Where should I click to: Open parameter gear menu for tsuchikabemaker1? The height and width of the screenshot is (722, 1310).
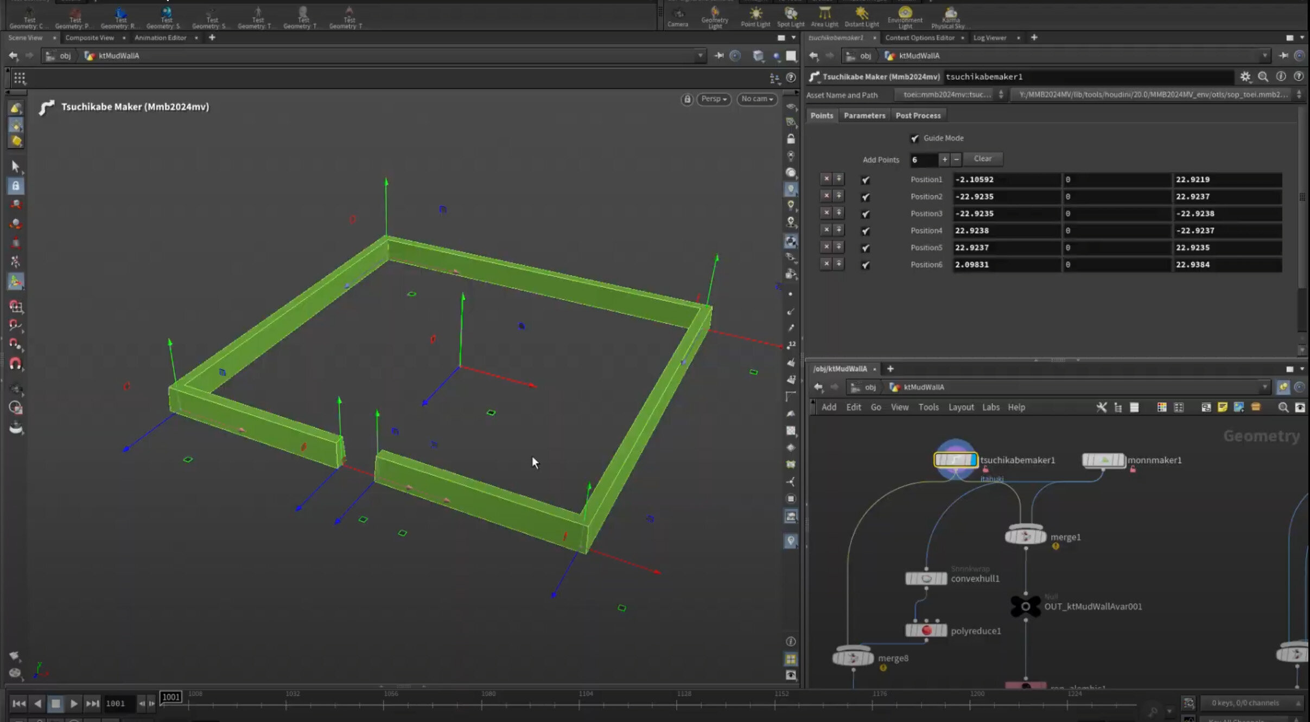tap(1245, 77)
